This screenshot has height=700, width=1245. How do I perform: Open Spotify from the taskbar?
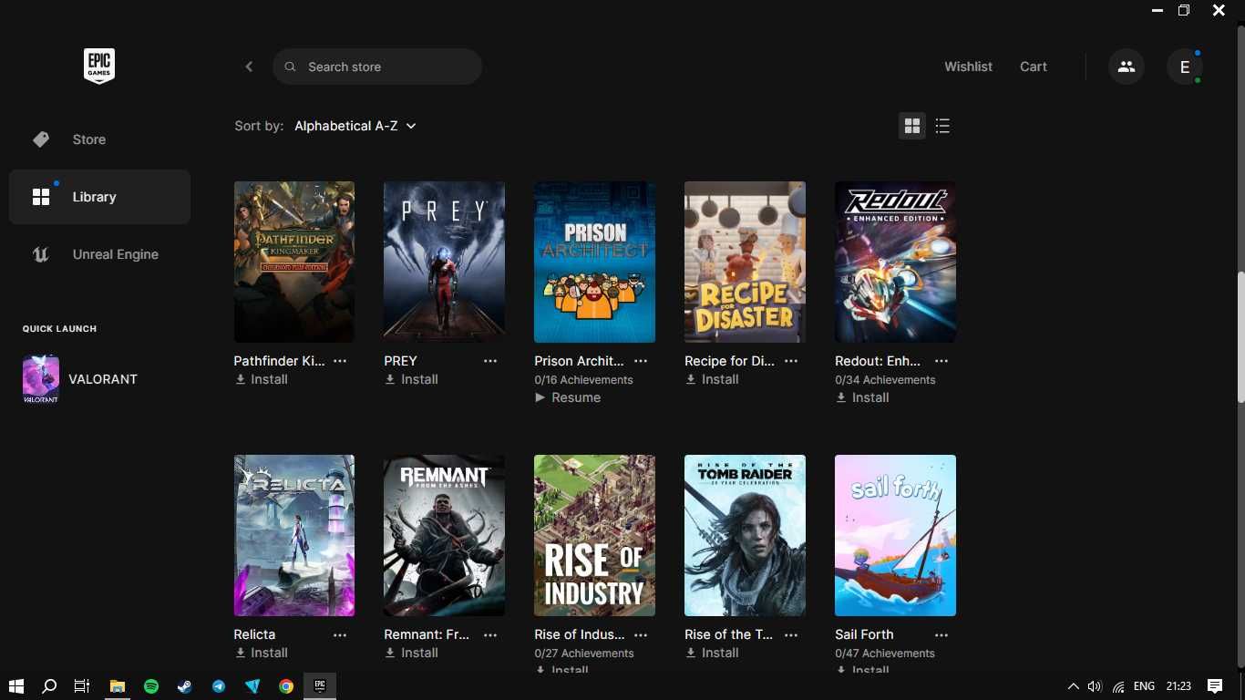[x=151, y=686]
